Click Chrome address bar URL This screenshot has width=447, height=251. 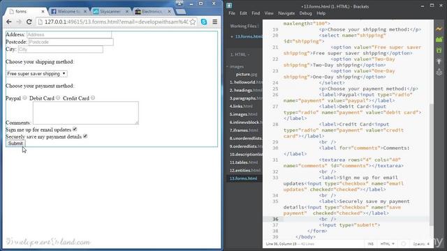click(117, 22)
